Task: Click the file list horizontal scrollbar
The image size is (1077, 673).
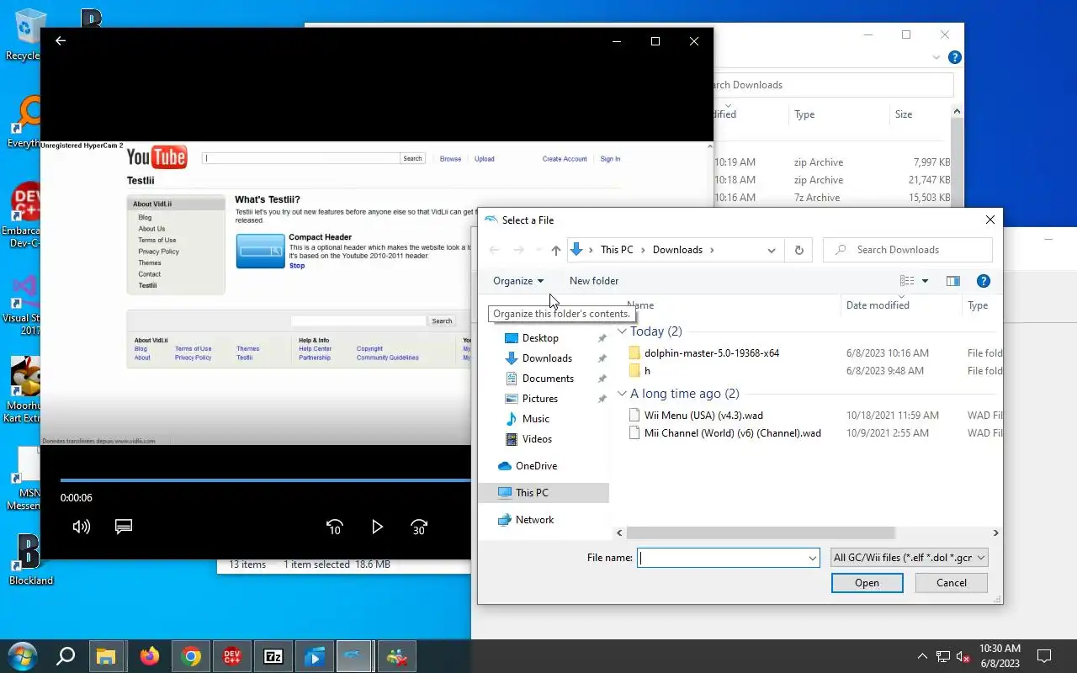Action: pyautogui.click(x=760, y=533)
